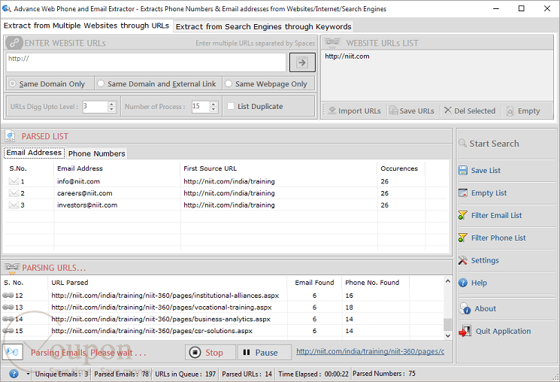Select http://niit.com in the URLs list

347,56
